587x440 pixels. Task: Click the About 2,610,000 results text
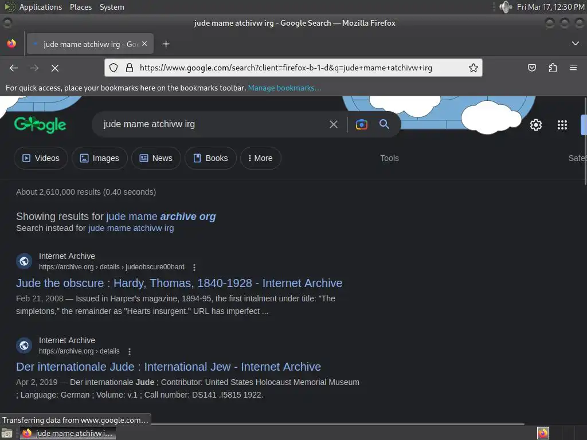(86, 192)
